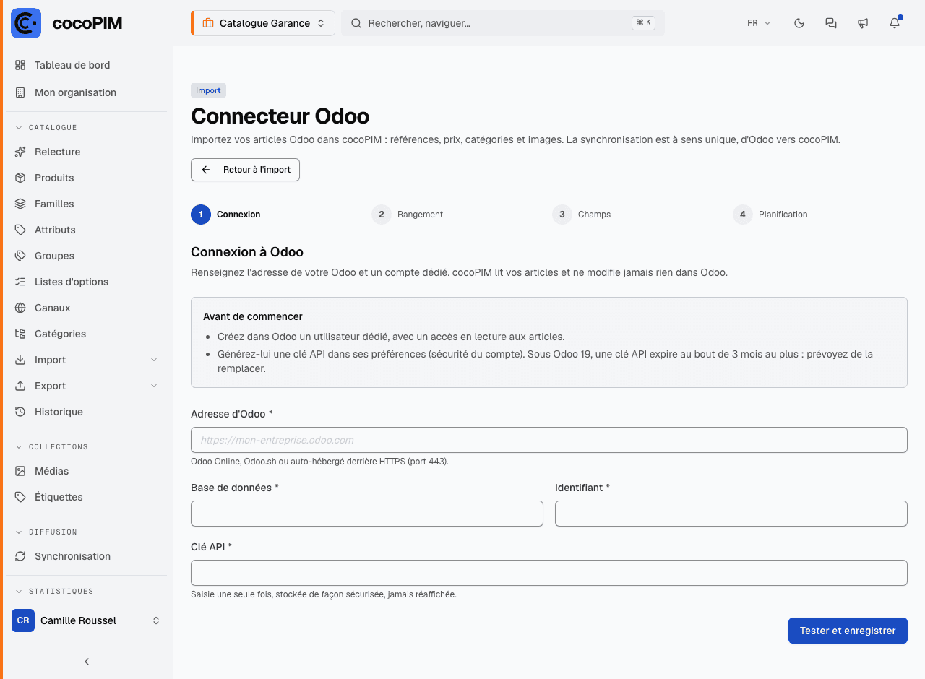Image resolution: width=925 pixels, height=679 pixels.
Task: Click Tester et enregistrer
Action: (848, 631)
